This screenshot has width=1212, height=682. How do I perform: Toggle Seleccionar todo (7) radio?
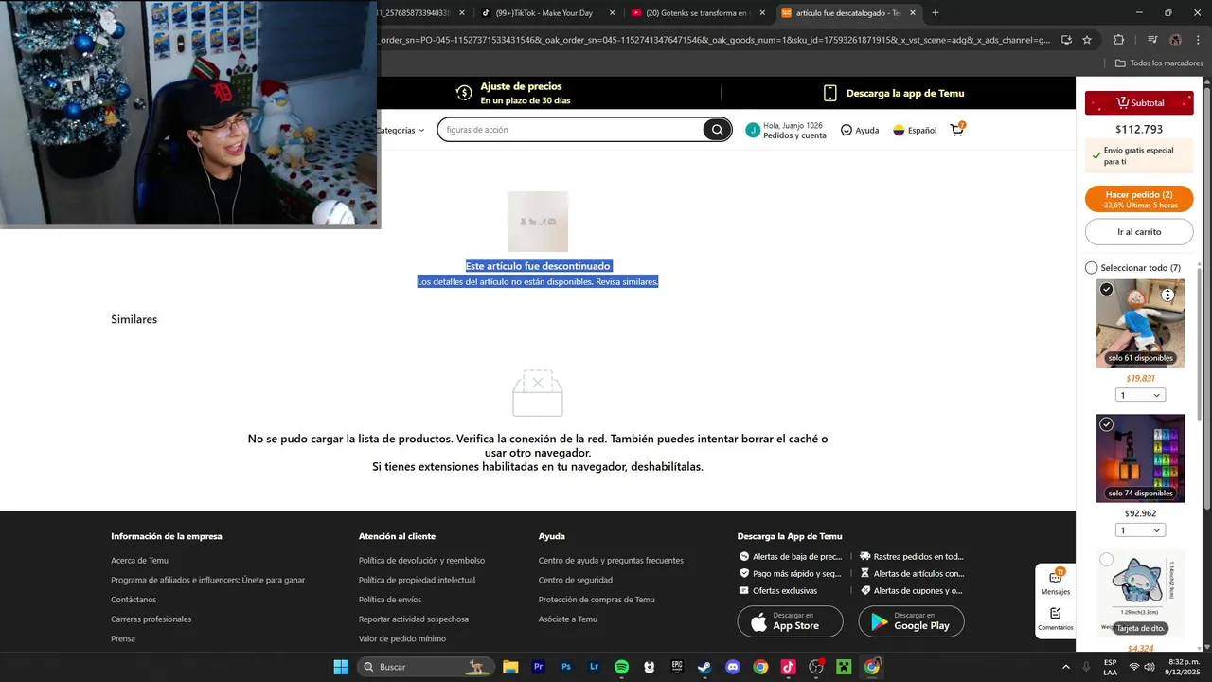1091,268
